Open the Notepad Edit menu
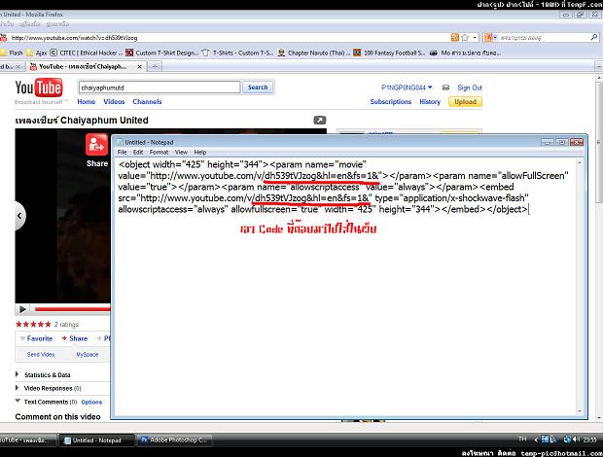 click(138, 153)
